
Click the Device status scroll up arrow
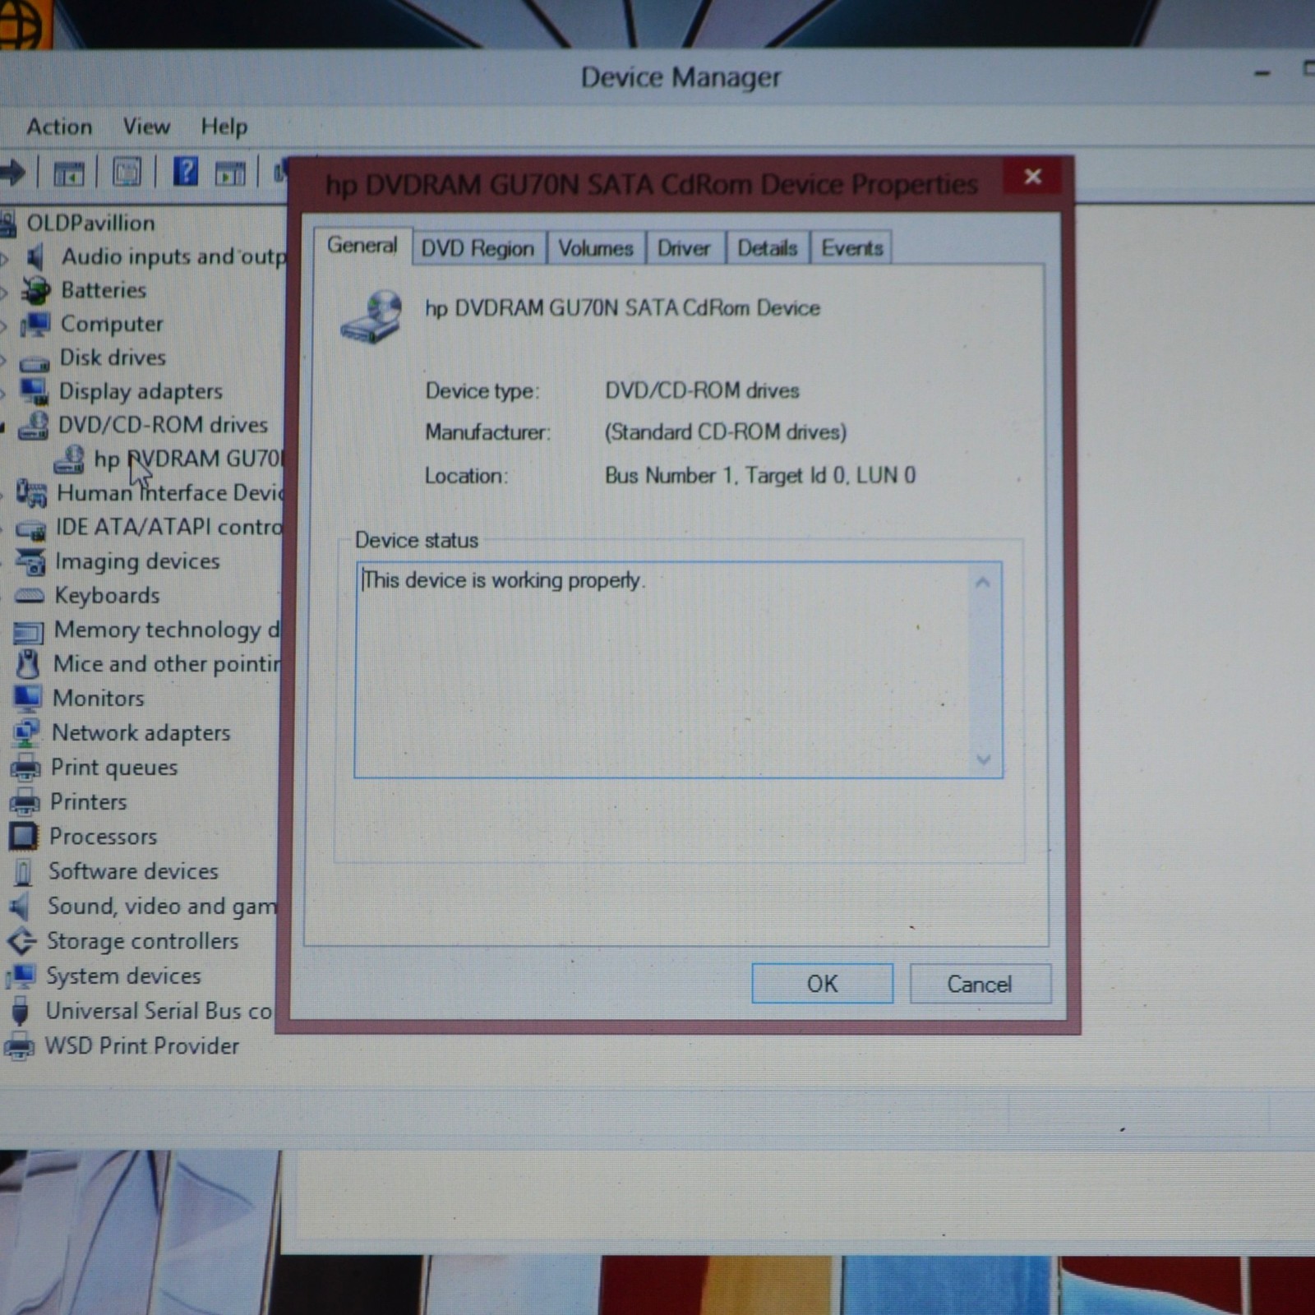983,584
